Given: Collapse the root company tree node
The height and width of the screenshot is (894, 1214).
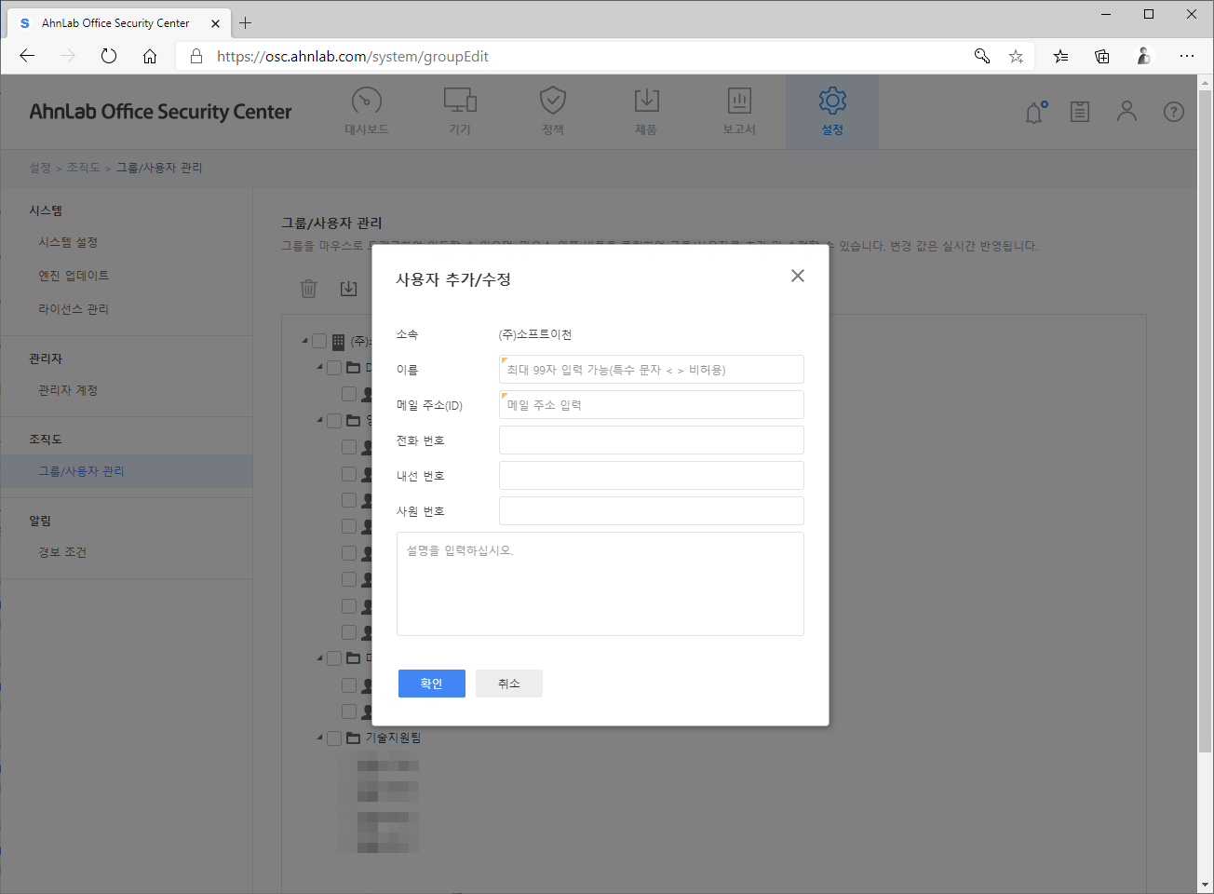Looking at the screenshot, I should (x=305, y=341).
